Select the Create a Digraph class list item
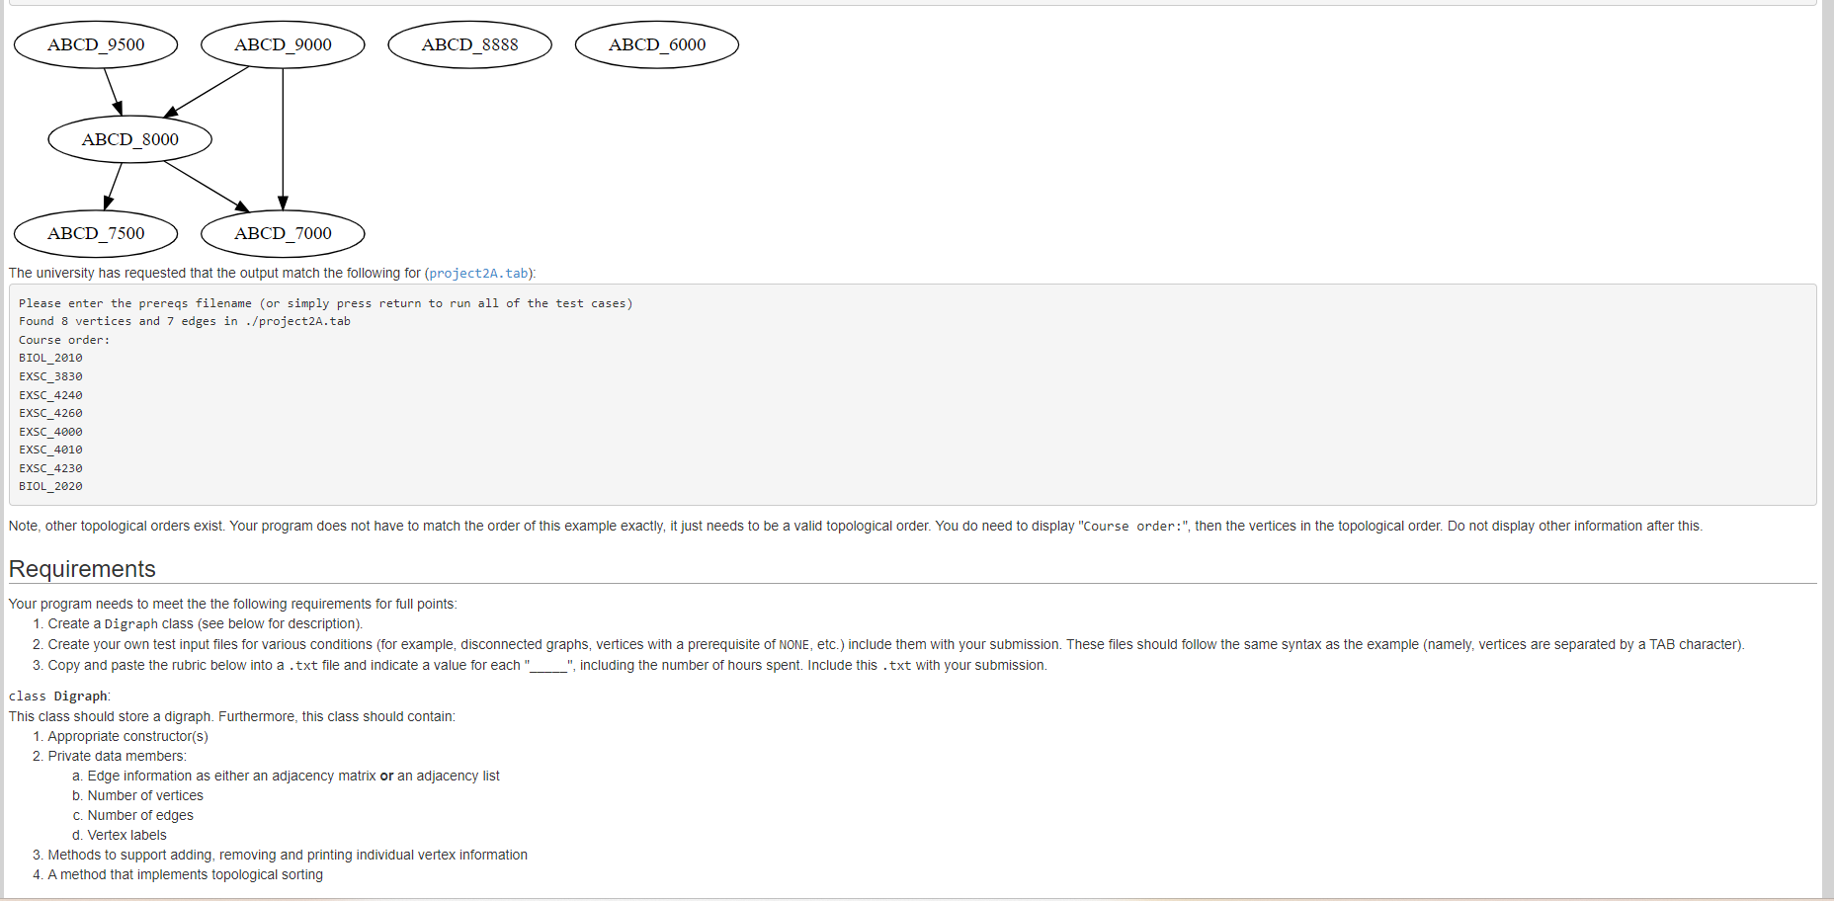 [203, 623]
